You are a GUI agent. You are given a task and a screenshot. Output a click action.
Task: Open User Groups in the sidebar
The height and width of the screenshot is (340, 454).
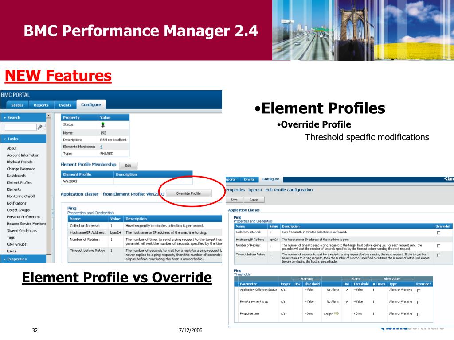pyautogui.click(x=16, y=244)
